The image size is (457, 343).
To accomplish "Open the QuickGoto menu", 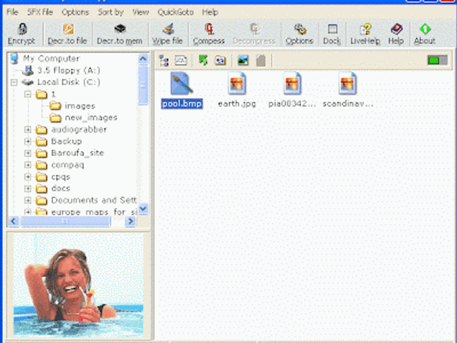I will [x=176, y=12].
